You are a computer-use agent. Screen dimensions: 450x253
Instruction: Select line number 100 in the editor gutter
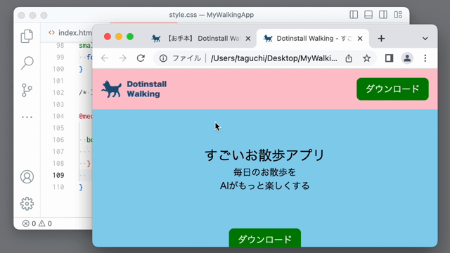click(58, 69)
